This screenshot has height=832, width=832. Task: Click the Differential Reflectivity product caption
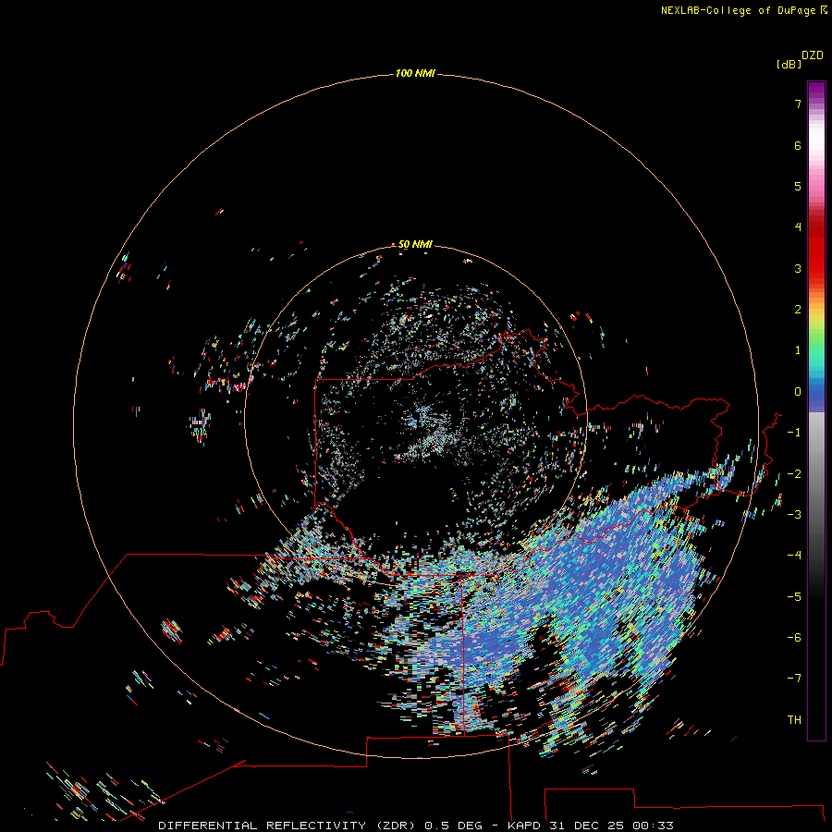click(x=416, y=826)
